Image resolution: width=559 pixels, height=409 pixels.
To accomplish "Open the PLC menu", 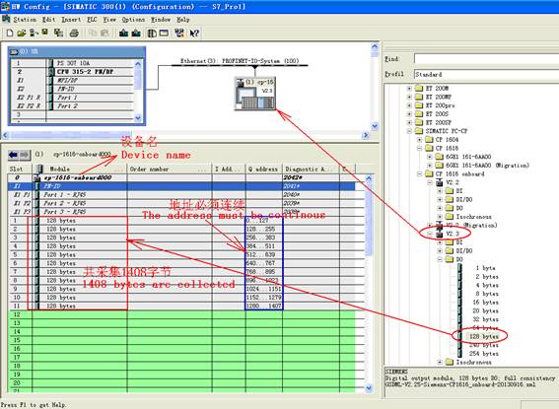I will (92, 20).
